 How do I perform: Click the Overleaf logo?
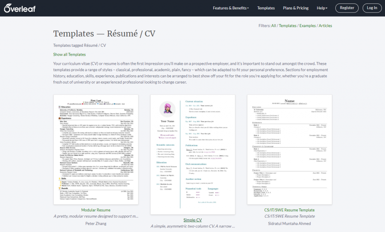[x=20, y=8]
